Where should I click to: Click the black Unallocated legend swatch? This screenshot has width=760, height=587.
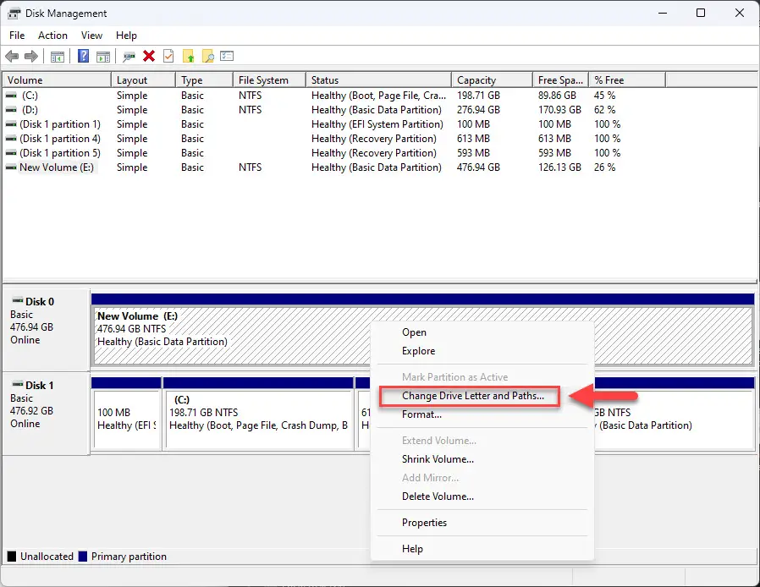pyautogui.click(x=12, y=557)
